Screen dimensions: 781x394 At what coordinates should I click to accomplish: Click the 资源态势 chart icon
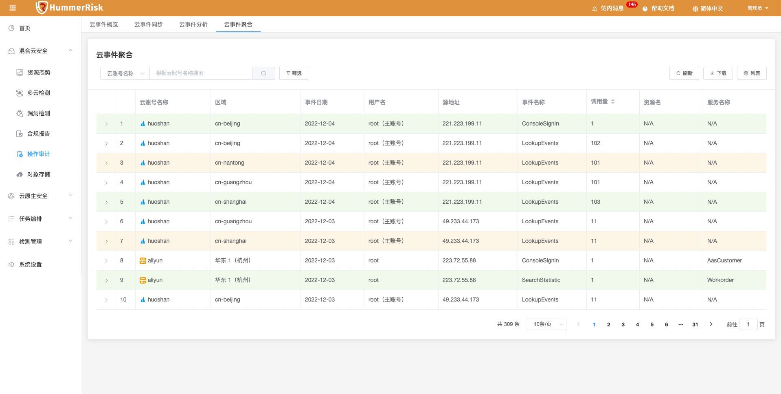pyautogui.click(x=20, y=73)
